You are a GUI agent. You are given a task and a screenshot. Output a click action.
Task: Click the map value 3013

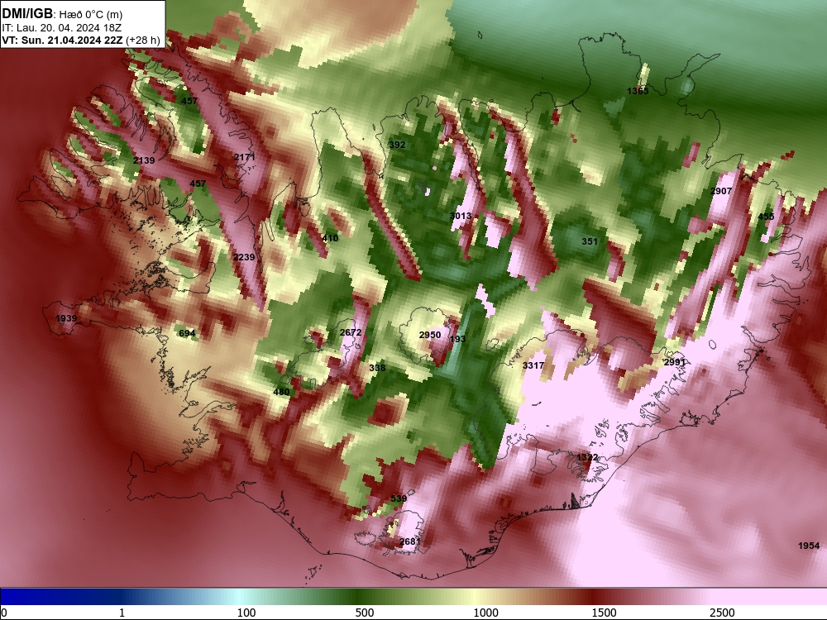(461, 216)
